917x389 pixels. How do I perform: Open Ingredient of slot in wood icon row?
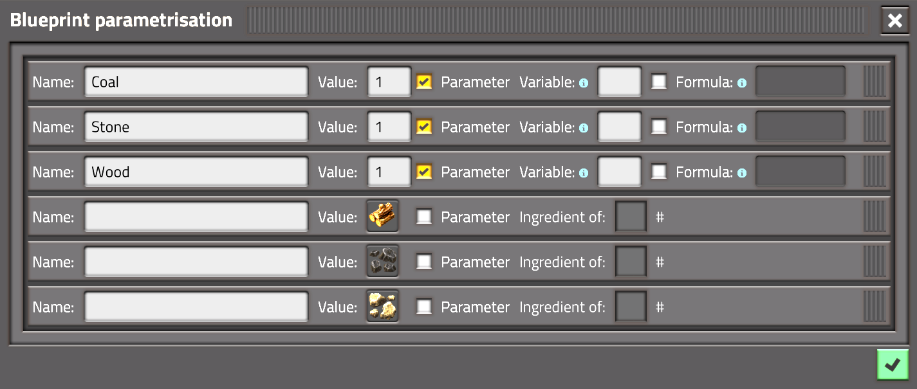(631, 217)
